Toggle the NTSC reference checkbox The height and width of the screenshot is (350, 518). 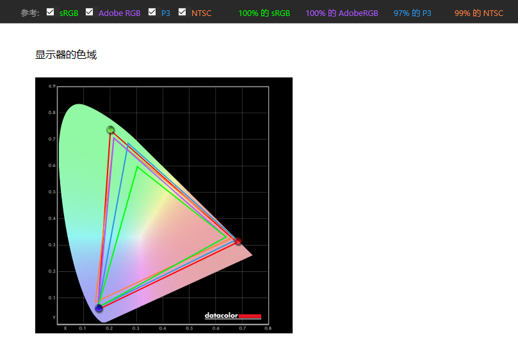point(182,12)
